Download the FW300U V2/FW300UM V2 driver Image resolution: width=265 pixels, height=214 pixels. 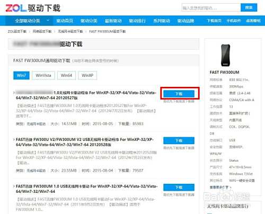[x=179, y=140]
